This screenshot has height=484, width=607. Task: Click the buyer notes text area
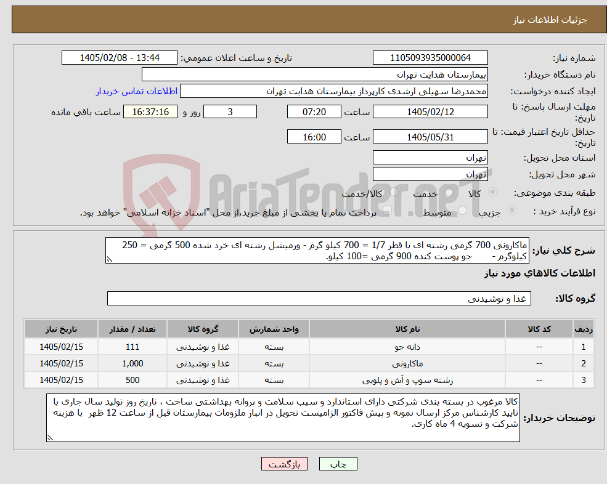tap(283, 418)
